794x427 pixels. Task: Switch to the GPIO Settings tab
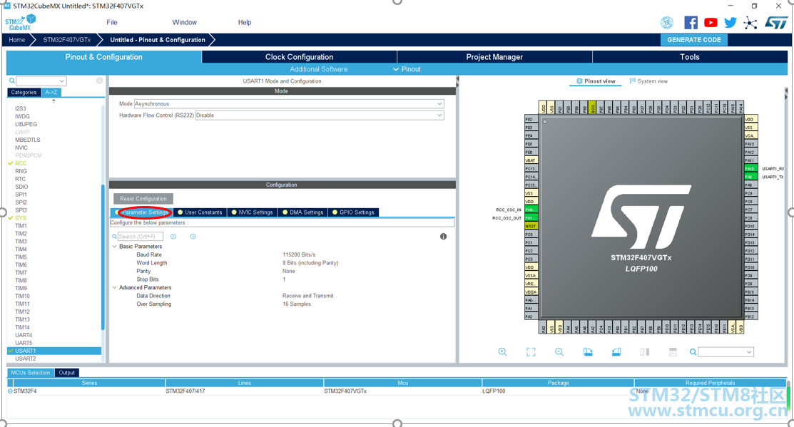[x=353, y=212]
